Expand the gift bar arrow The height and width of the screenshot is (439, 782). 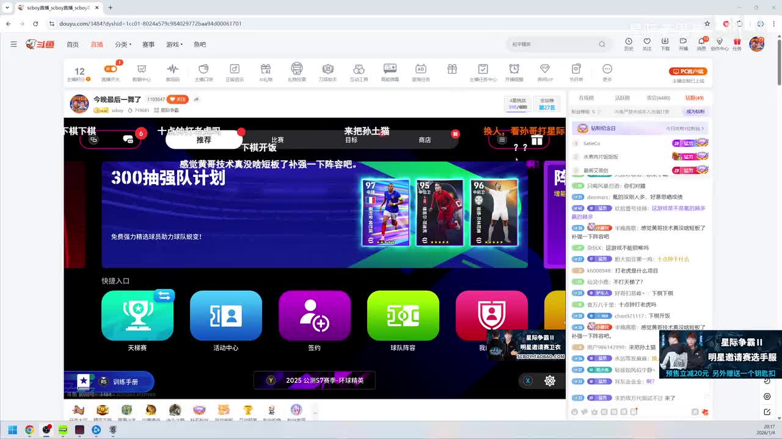tap(315, 413)
